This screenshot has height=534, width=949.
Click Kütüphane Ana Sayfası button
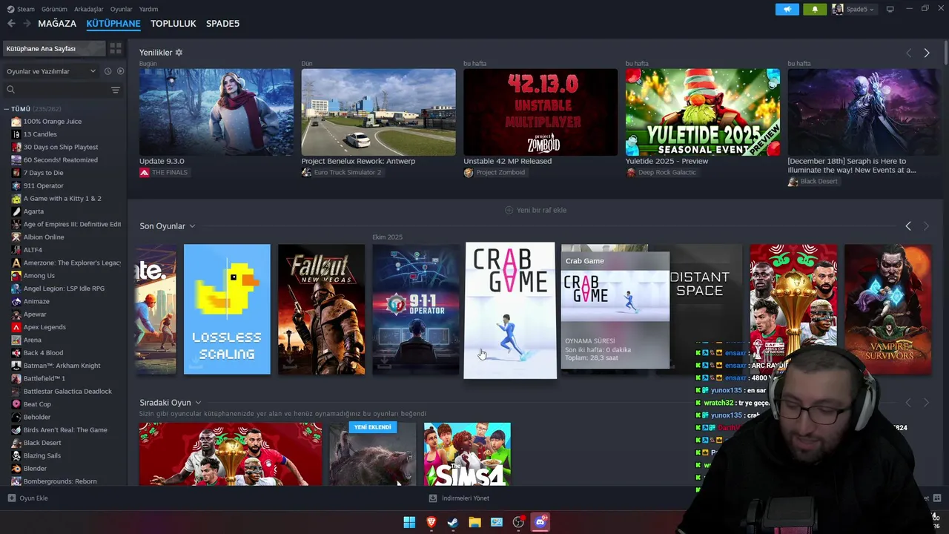coord(54,48)
